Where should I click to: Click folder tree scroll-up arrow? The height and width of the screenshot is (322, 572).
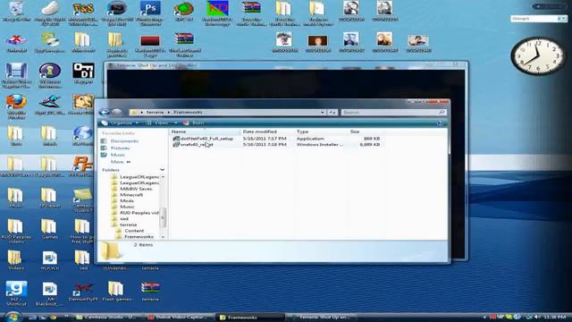click(163, 177)
